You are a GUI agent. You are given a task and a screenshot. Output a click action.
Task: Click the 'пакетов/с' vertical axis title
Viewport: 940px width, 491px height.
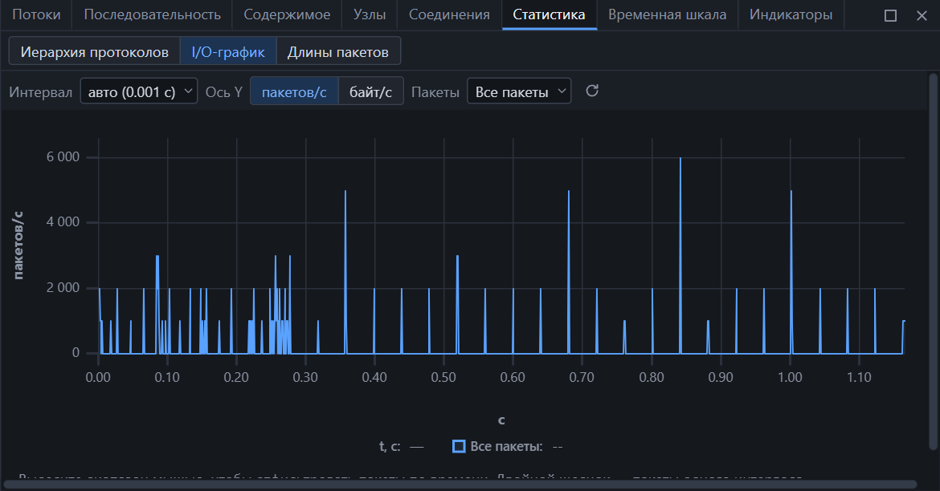click(x=18, y=245)
